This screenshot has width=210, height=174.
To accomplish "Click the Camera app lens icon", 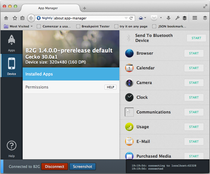I will point(129,83).
